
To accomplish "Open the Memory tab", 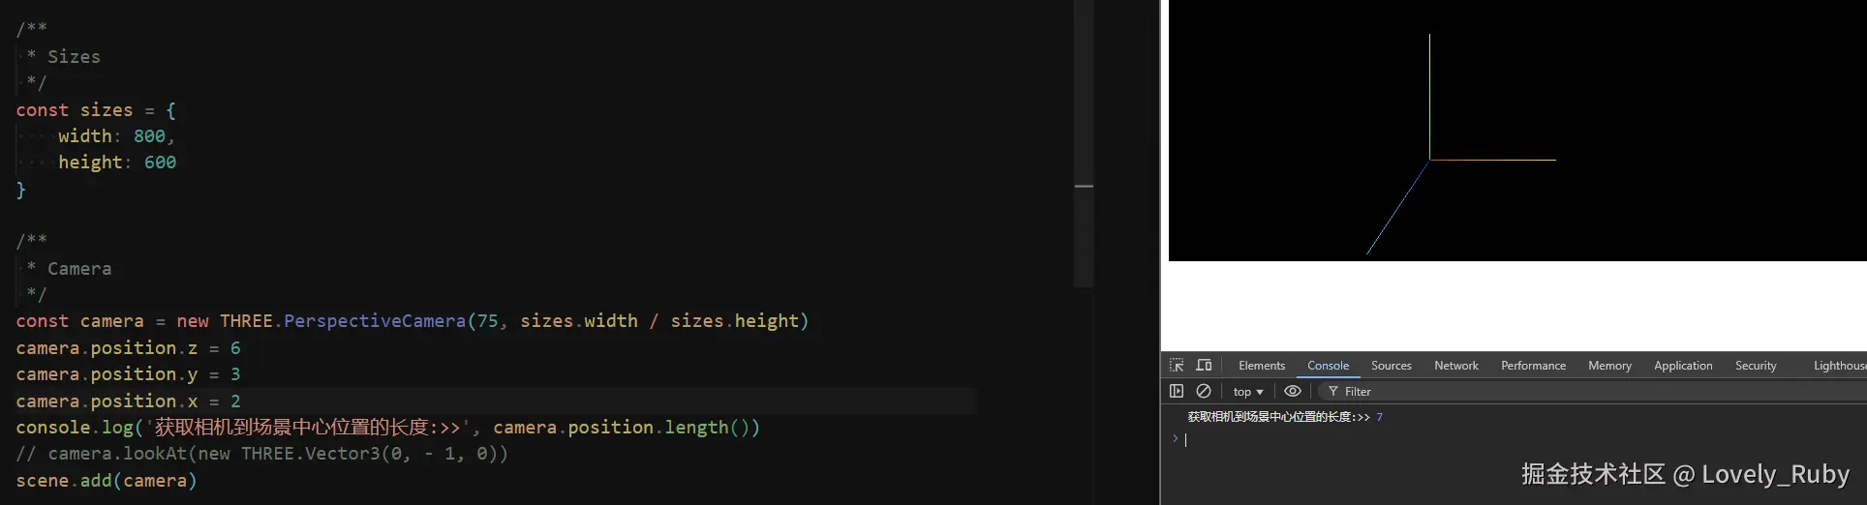I will click(x=1609, y=366).
